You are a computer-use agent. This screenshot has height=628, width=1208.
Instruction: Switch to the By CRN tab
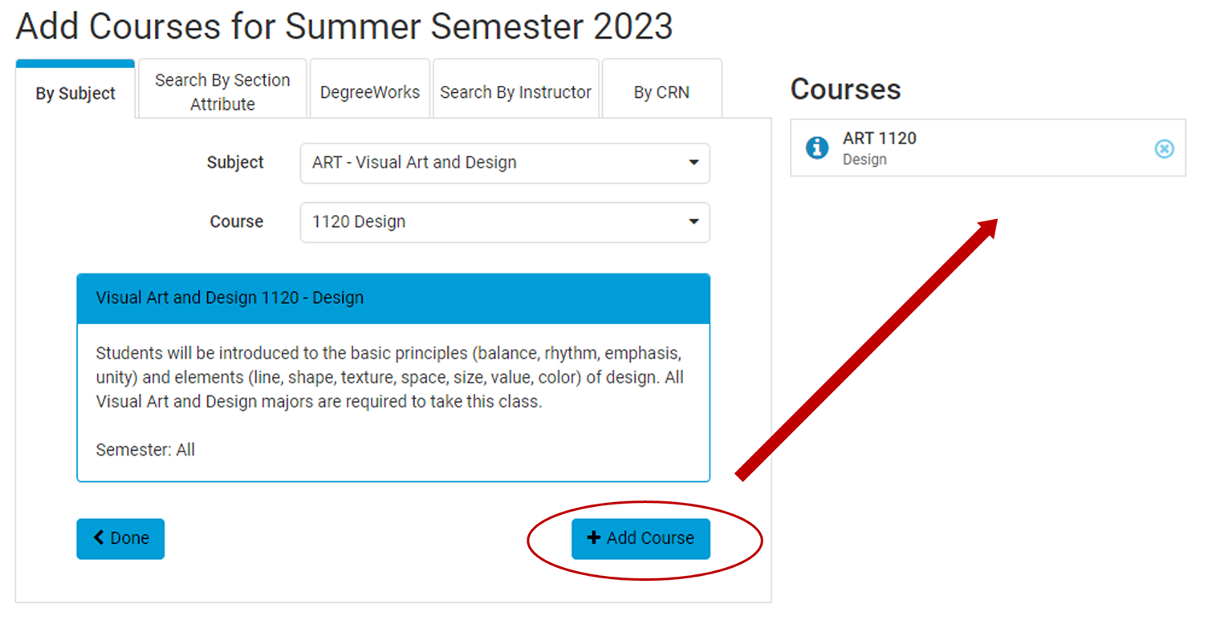(x=661, y=92)
